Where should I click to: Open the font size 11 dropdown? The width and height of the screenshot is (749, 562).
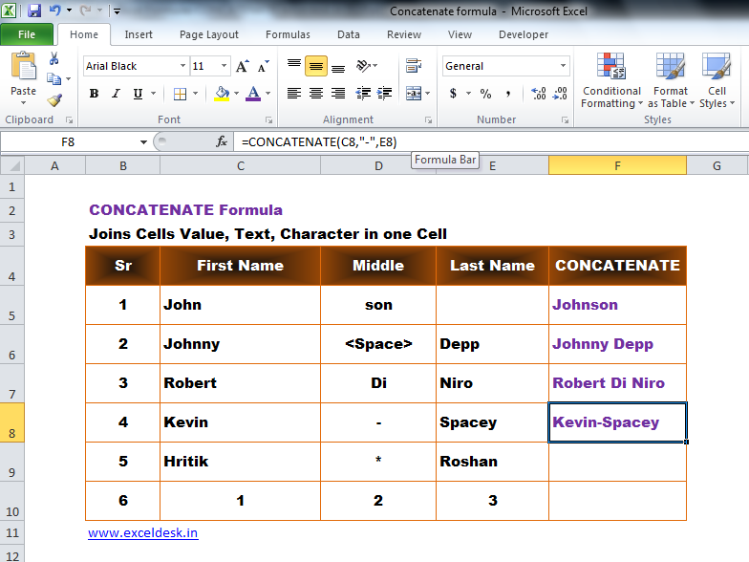[224, 66]
